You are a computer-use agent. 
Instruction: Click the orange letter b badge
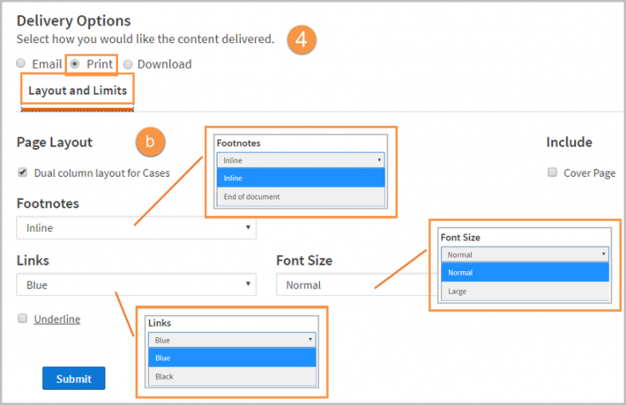pyautogui.click(x=150, y=142)
